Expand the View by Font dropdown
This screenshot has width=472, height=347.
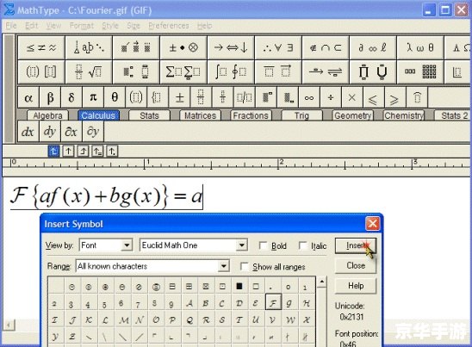127,245
